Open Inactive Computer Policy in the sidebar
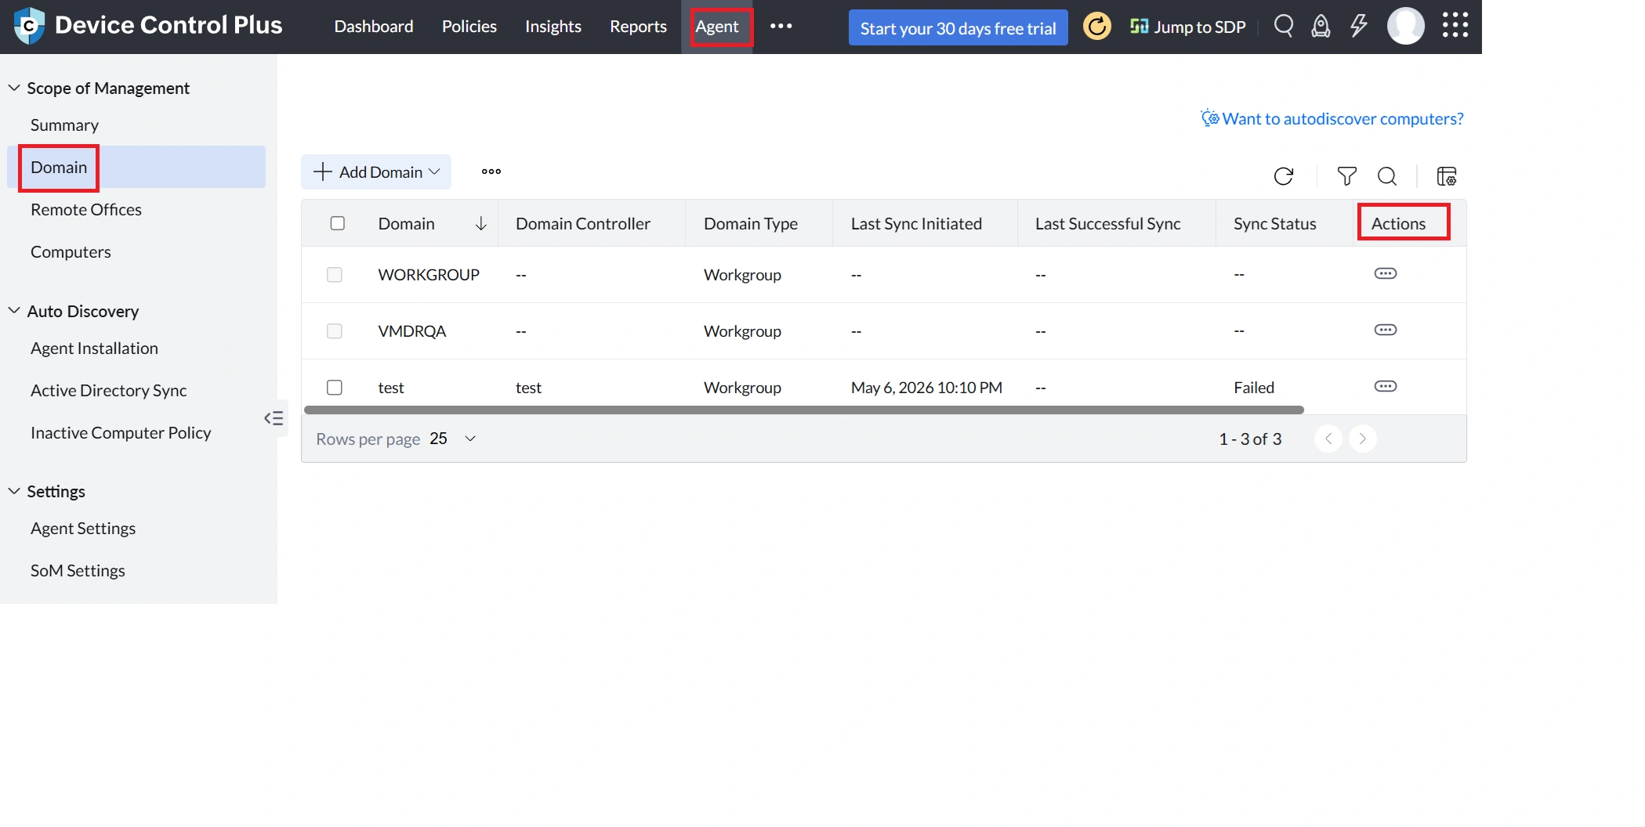 (121, 433)
